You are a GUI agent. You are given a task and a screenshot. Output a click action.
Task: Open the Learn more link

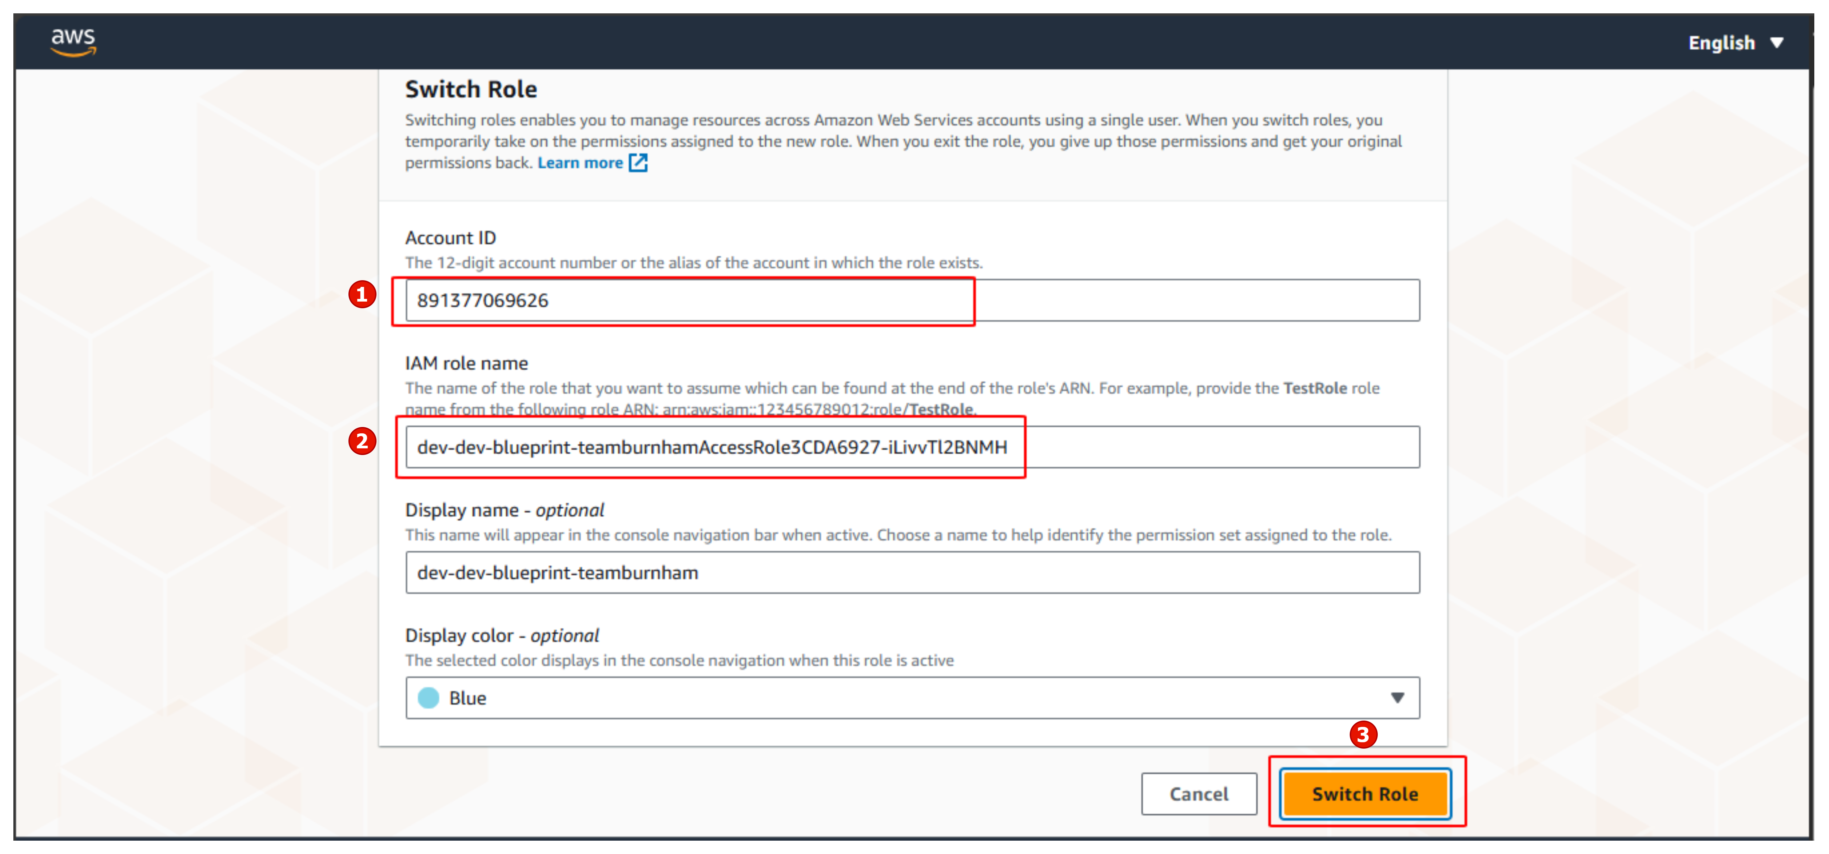coord(581,162)
